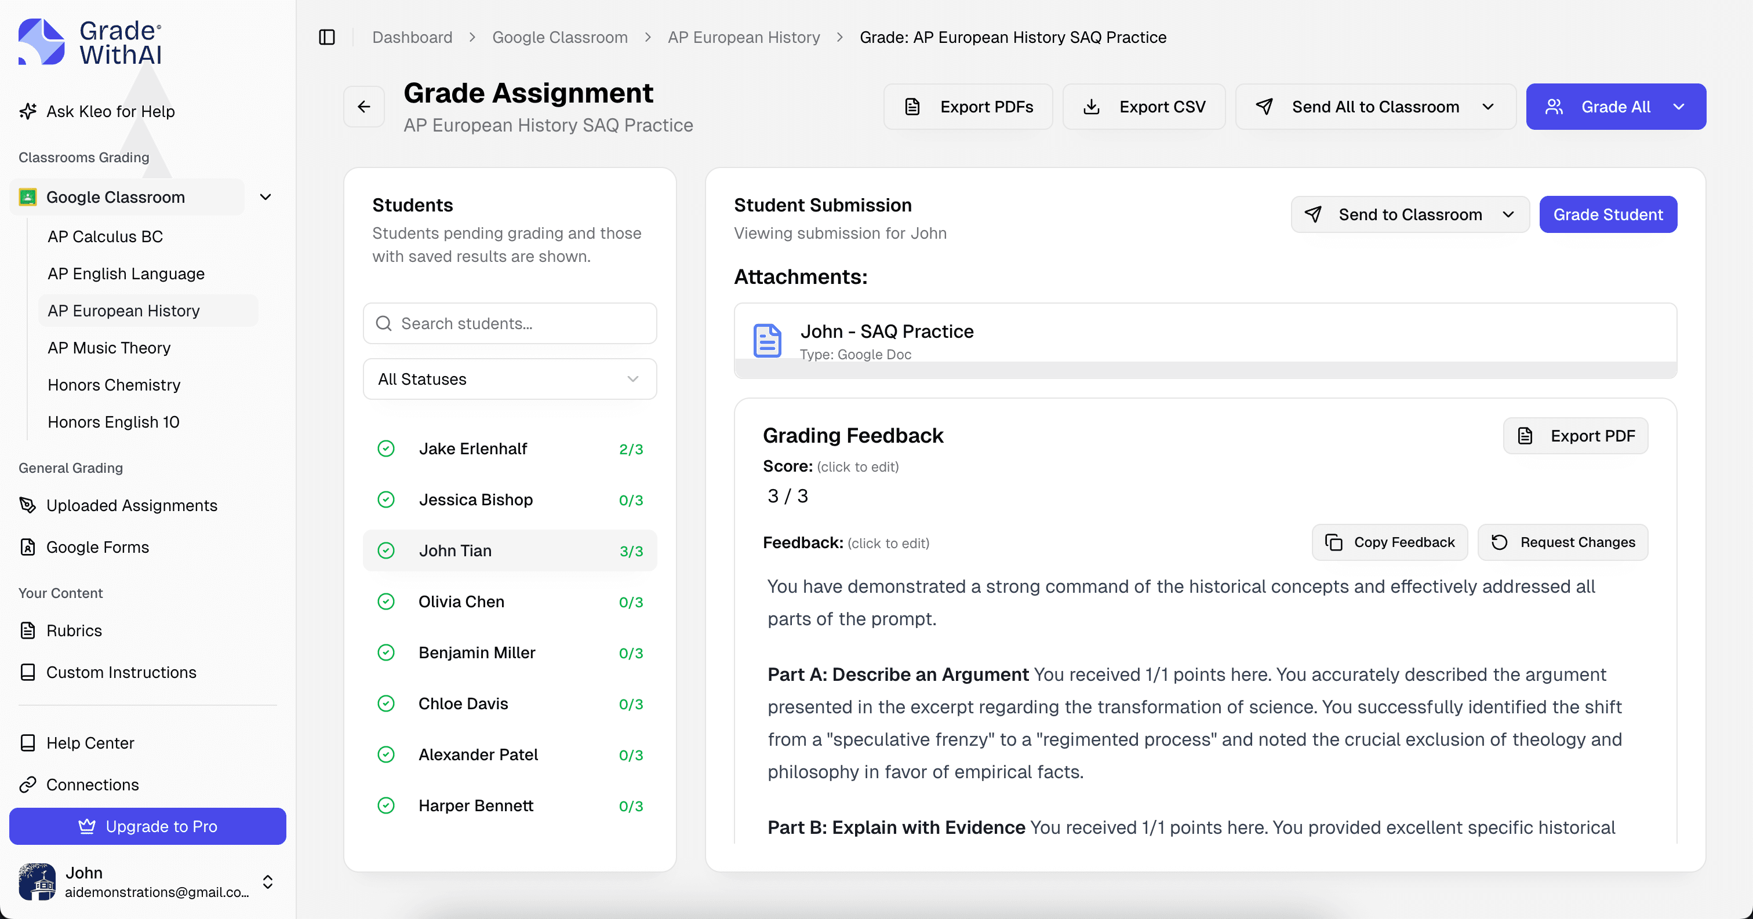Image resolution: width=1753 pixels, height=919 pixels.
Task: Toggle John Tian's graded status check
Action: [387, 550]
